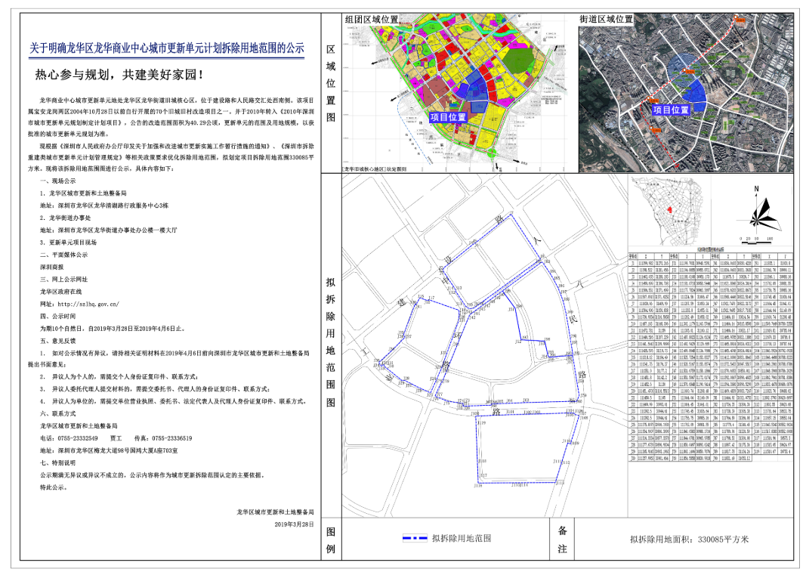Select the line 2、龙华街道办事处

65,218
